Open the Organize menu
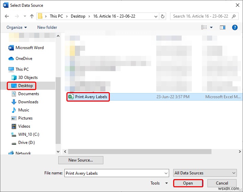The image size is (243, 192). pyautogui.click(x=17, y=27)
